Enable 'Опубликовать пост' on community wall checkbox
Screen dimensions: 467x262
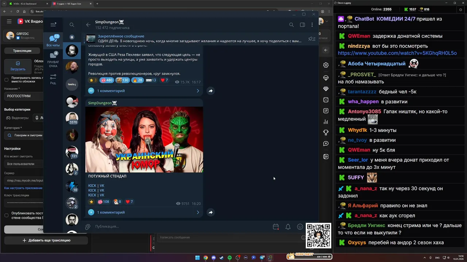6,215
